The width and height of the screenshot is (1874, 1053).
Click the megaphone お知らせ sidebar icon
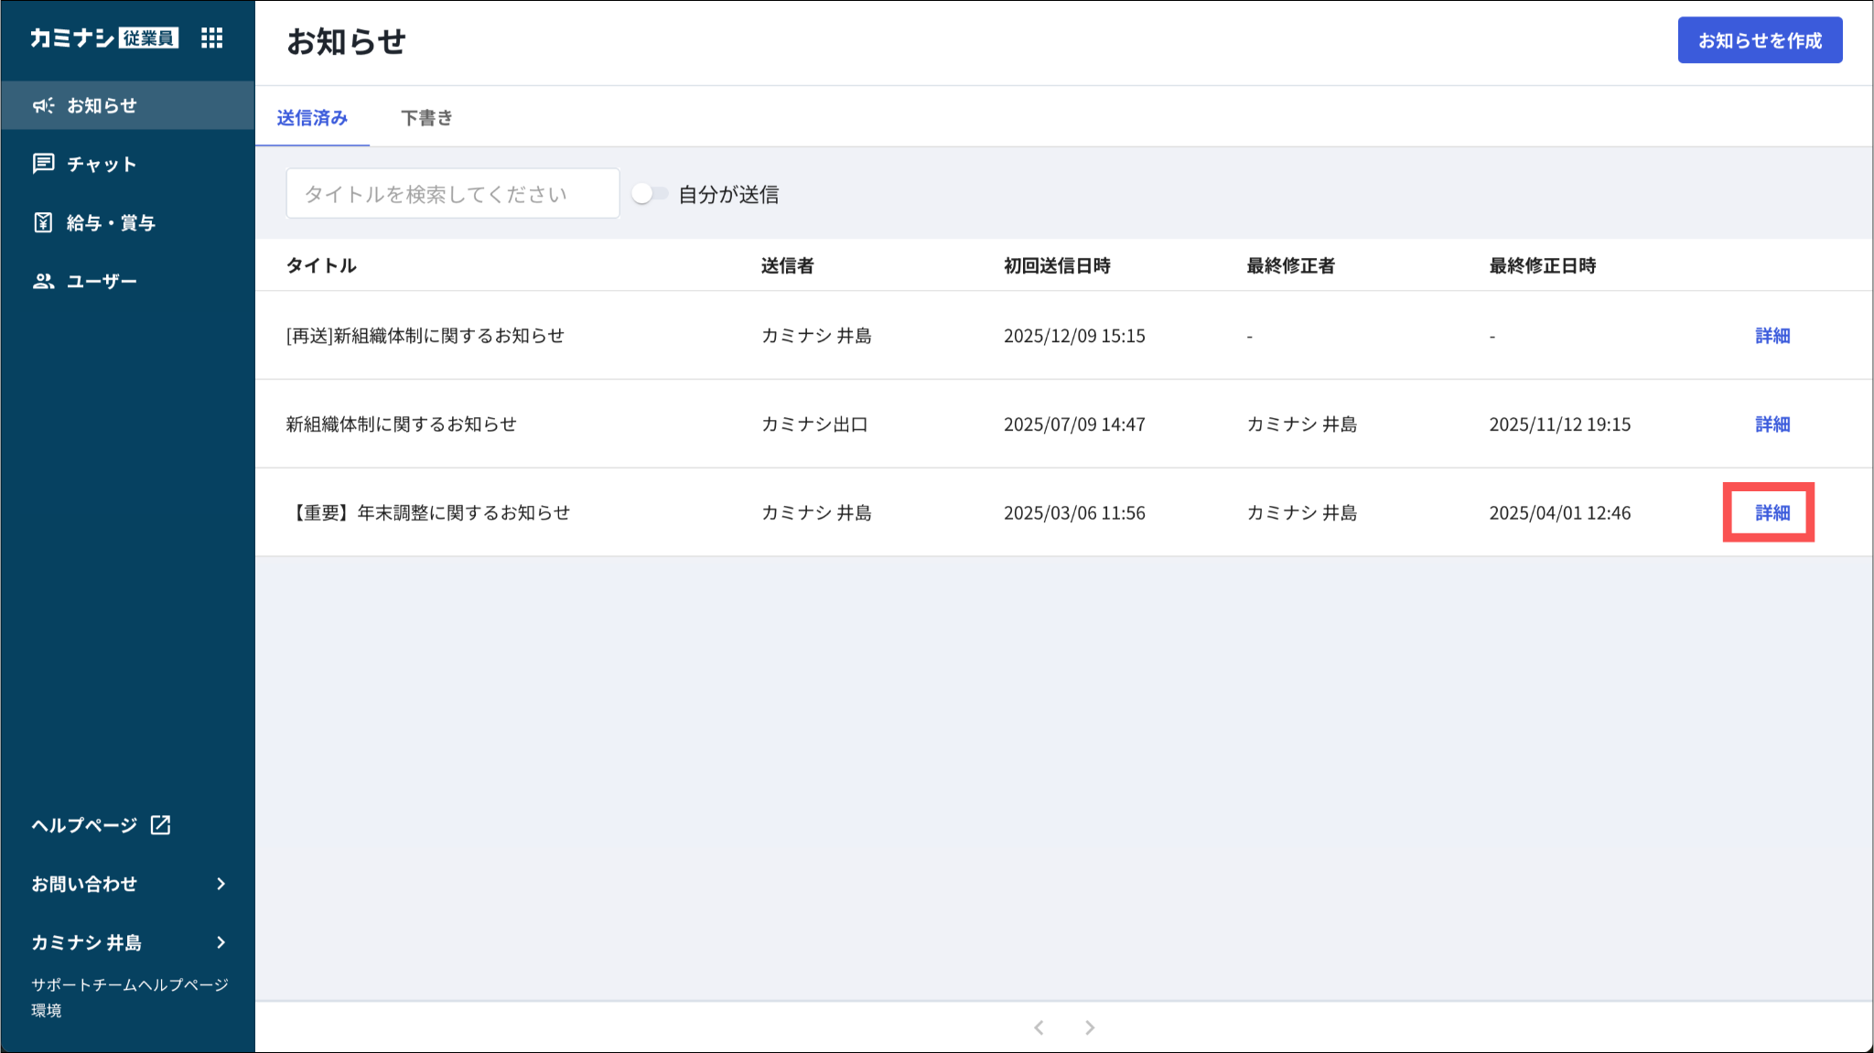pyautogui.click(x=43, y=105)
